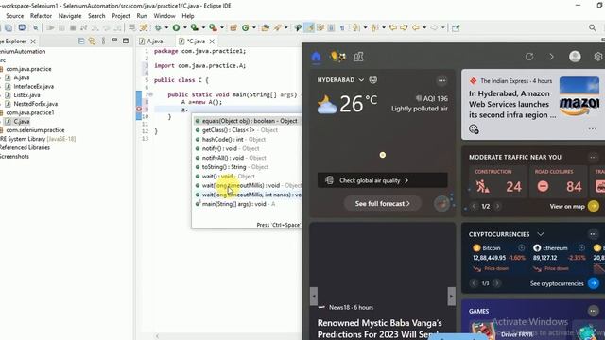This screenshot has width=605, height=340.
Task: Click the New Java Class green icon
Action: click(x=246, y=27)
